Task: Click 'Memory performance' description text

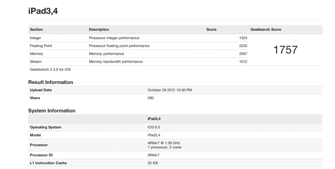Action: [x=106, y=54]
